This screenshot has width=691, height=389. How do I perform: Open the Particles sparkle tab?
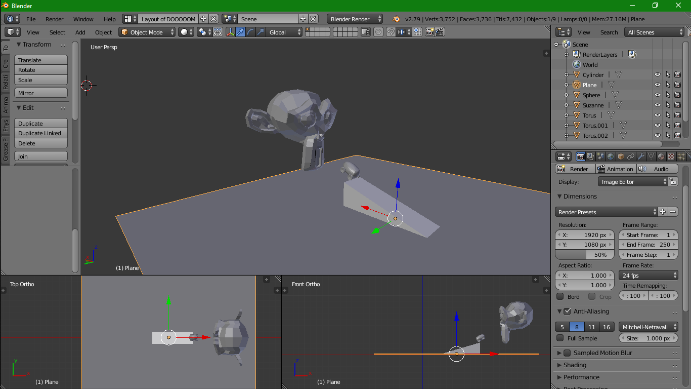pos(681,157)
